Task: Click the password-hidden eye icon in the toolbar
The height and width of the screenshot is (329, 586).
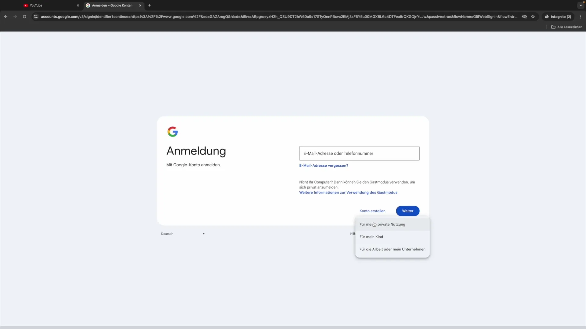Action: tap(524, 17)
